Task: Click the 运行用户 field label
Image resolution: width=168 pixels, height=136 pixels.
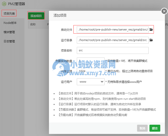Action: tap(66, 82)
